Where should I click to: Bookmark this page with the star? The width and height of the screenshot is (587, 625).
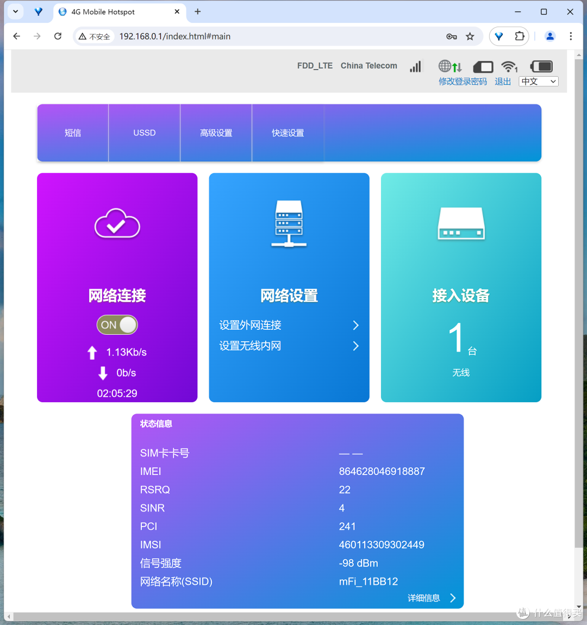[470, 36]
